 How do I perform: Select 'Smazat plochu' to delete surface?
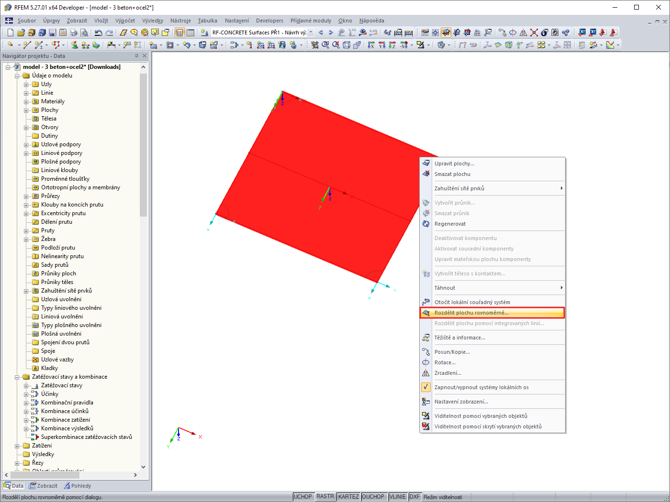point(492,174)
